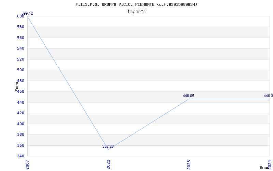This screenshot has height=171, width=273.
Task: Click the 520 y-axis tick label
Action: [x=21, y=59]
